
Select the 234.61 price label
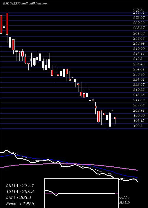point(139,69)
